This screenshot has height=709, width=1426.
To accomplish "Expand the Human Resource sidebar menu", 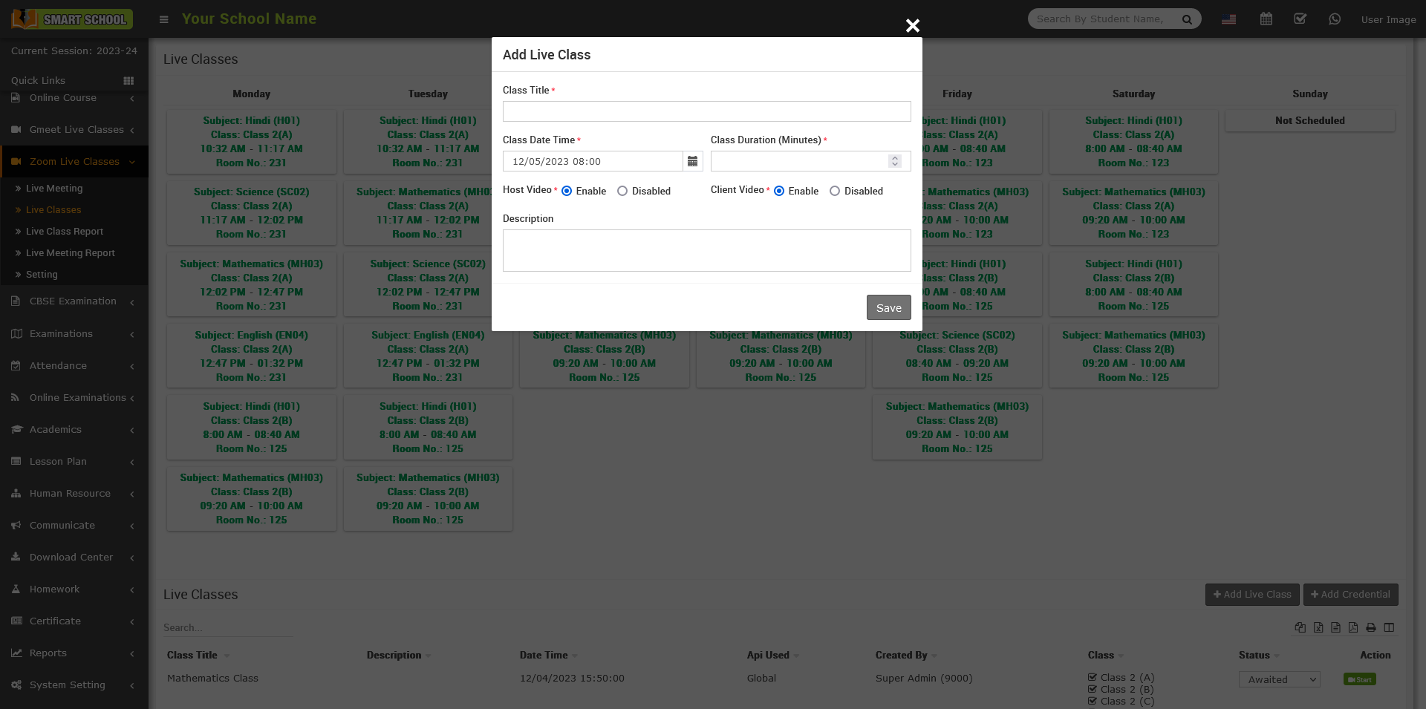I will click(x=73, y=494).
